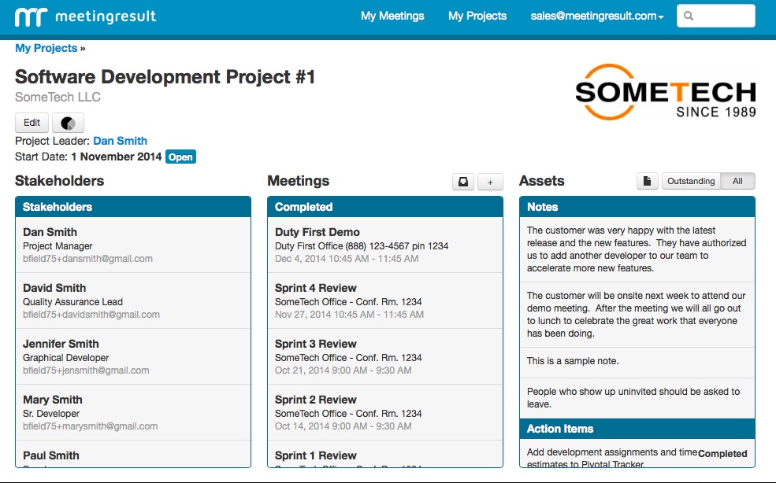Open project leader Dan Smith link
776x483 pixels.
[121, 141]
